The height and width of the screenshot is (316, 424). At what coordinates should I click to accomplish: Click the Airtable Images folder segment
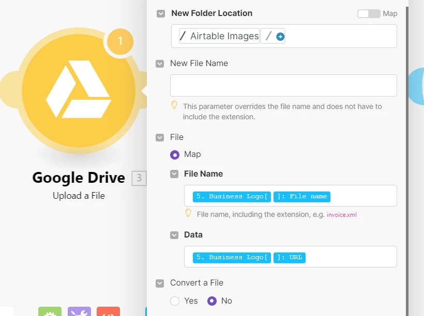click(219, 36)
